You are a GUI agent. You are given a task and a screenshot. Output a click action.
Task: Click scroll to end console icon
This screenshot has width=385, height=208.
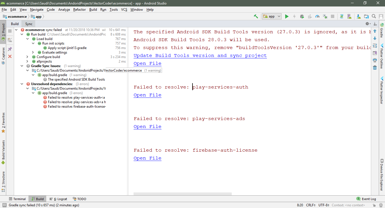(x=375, y=53)
